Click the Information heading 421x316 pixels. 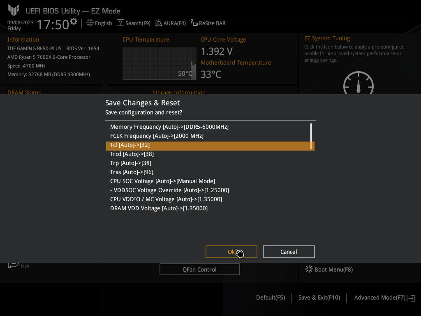pyautogui.click(x=23, y=39)
